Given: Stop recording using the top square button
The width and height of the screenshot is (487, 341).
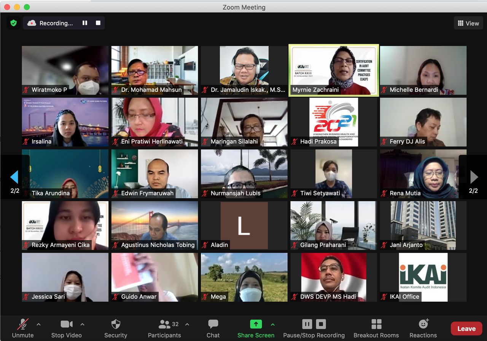Looking at the screenshot, I should pyautogui.click(x=98, y=23).
